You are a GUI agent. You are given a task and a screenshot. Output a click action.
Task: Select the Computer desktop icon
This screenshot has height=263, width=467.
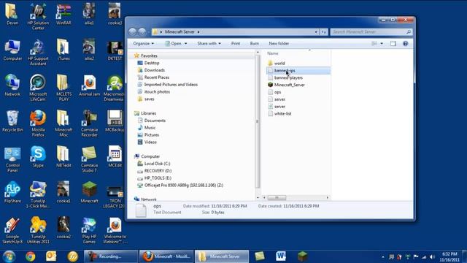click(x=12, y=50)
